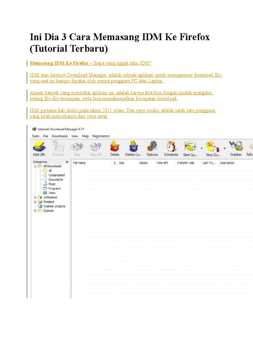Follow the 'Memasang IDM Ke Firefox' link
253x337 pixels.
[x=59, y=63]
